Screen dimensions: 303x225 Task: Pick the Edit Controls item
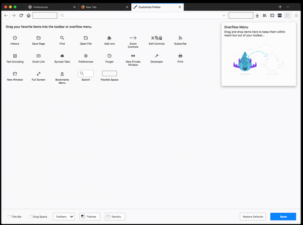156,38
